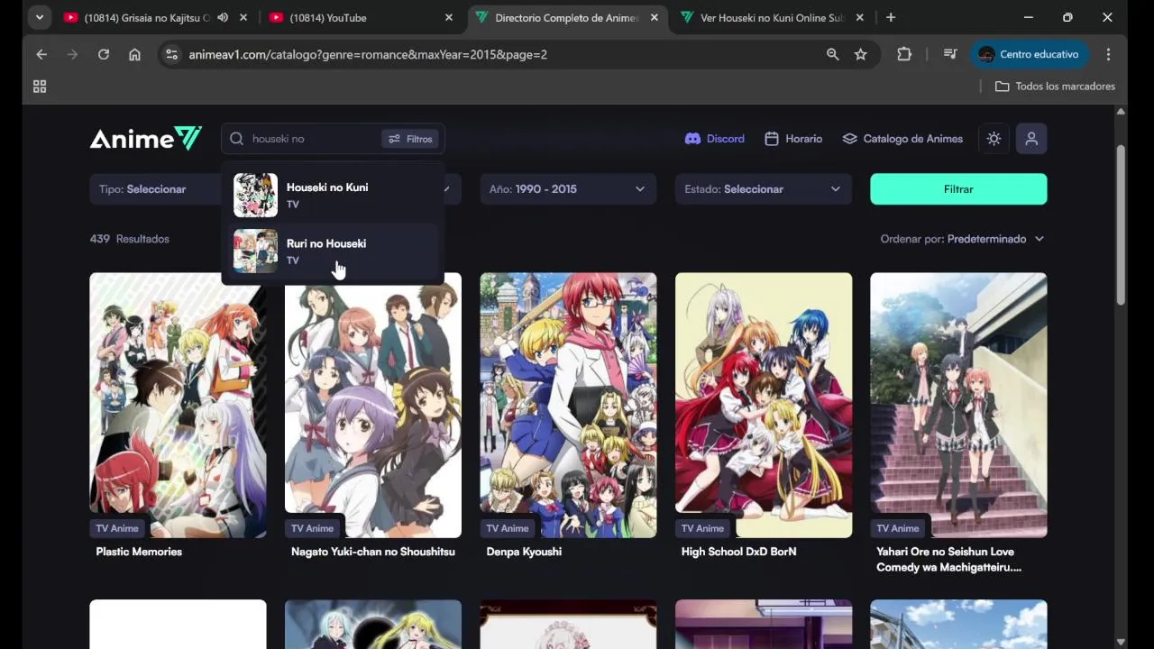Open Yahari Ore no Seishun Love Comedy poster
Image resolution: width=1154 pixels, height=649 pixels.
click(x=958, y=405)
